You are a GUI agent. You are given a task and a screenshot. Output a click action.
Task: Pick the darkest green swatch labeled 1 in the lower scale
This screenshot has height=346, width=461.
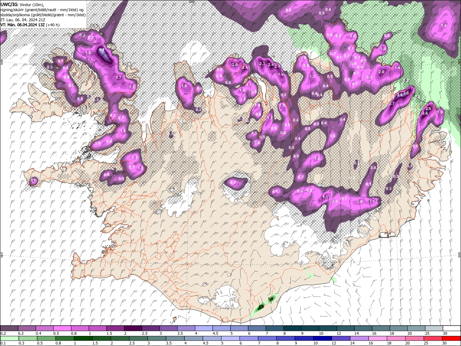pos(83,338)
